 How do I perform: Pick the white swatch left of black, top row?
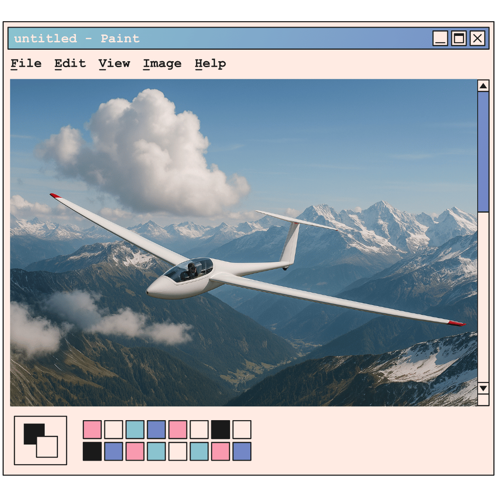(x=199, y=429)
